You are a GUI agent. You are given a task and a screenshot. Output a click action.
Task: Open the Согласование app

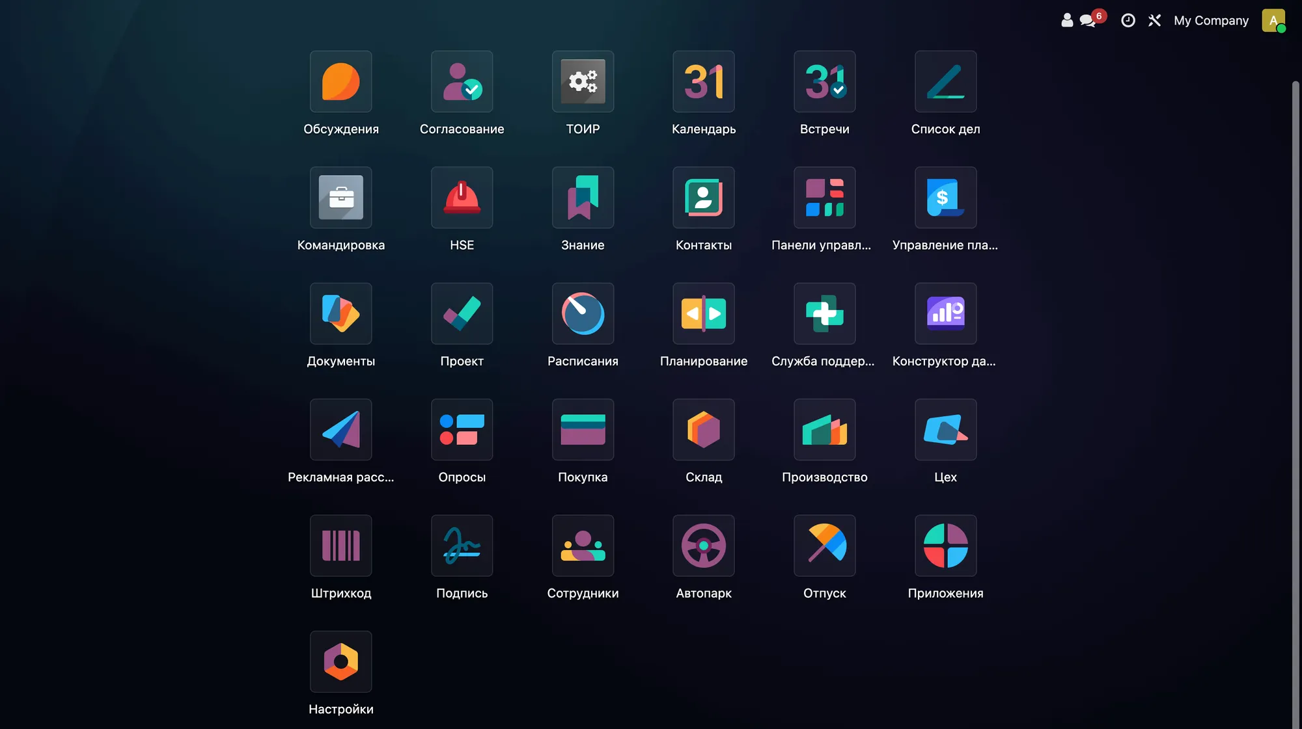click(x=462, y=81)
